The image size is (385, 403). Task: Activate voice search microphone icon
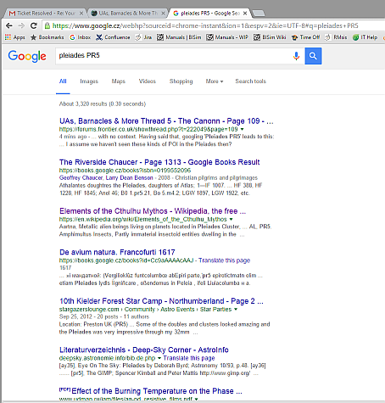pyautogui.click(x=296, y=56)
